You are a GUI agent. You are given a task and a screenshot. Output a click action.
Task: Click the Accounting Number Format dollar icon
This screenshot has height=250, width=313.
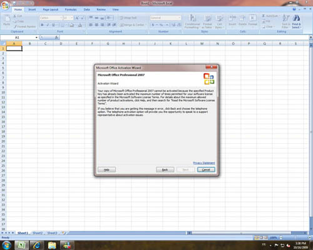153,25
